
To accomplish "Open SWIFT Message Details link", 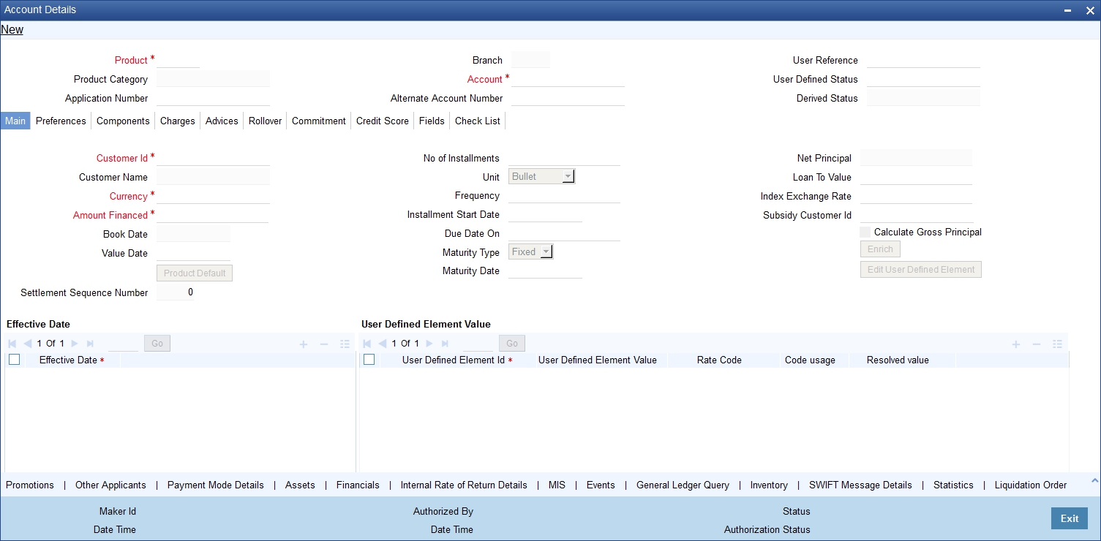I will 860,485.
